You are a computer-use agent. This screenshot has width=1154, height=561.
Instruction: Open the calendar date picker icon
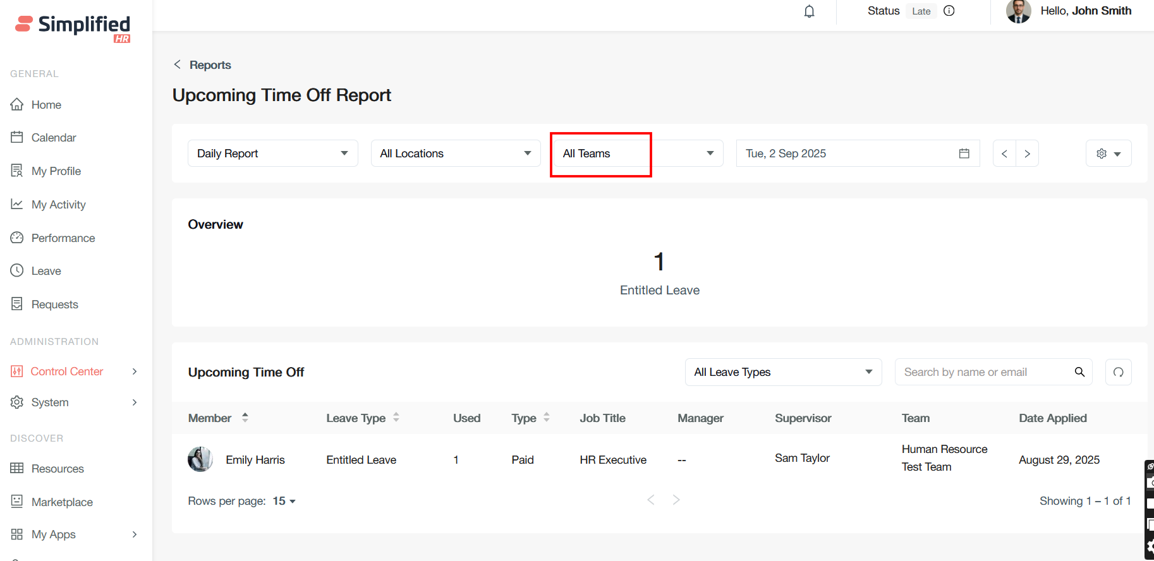click(964, 154)
